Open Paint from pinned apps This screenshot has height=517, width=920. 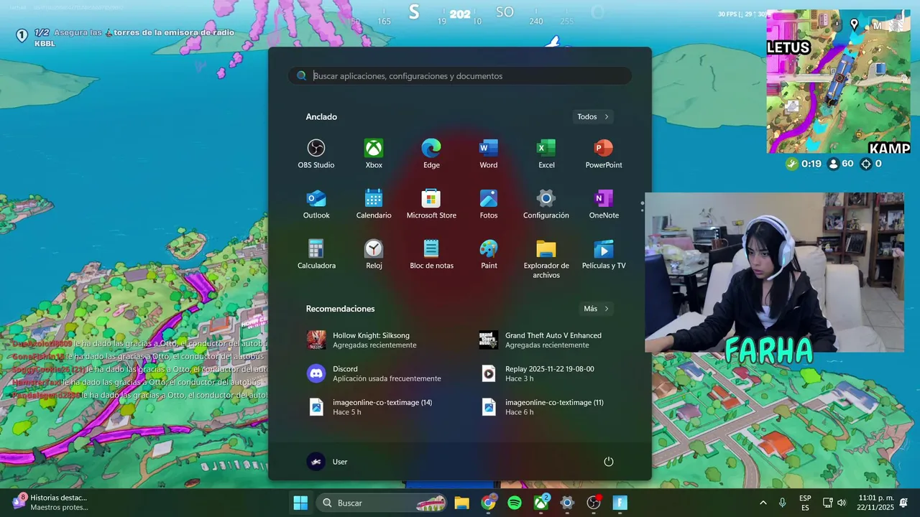click(489, 255)
